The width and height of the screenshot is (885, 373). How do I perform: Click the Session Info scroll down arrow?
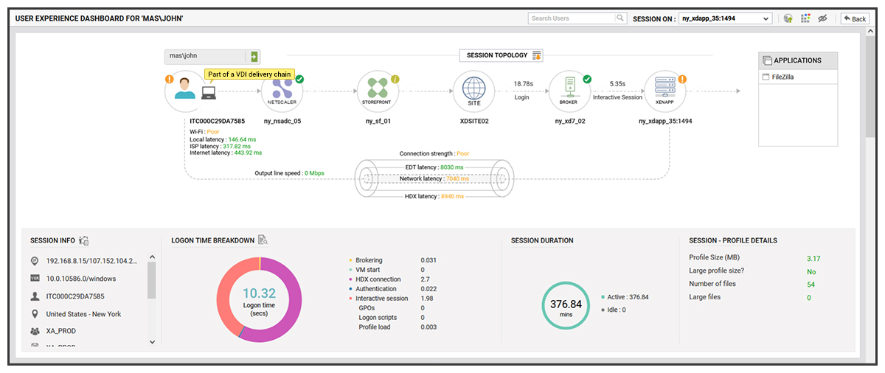[151, 341]
